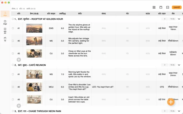The image size is (183, 114).
Task: Click the 1:1 aspect ratio icon
Action: click(168, 7)
